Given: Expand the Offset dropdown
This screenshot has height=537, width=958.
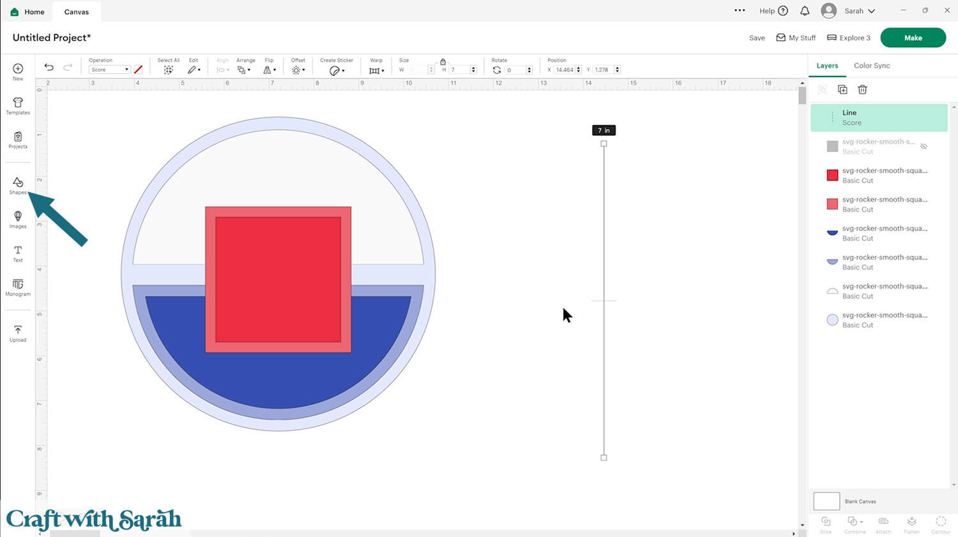Looking at the screenshot, I should 298,70.
